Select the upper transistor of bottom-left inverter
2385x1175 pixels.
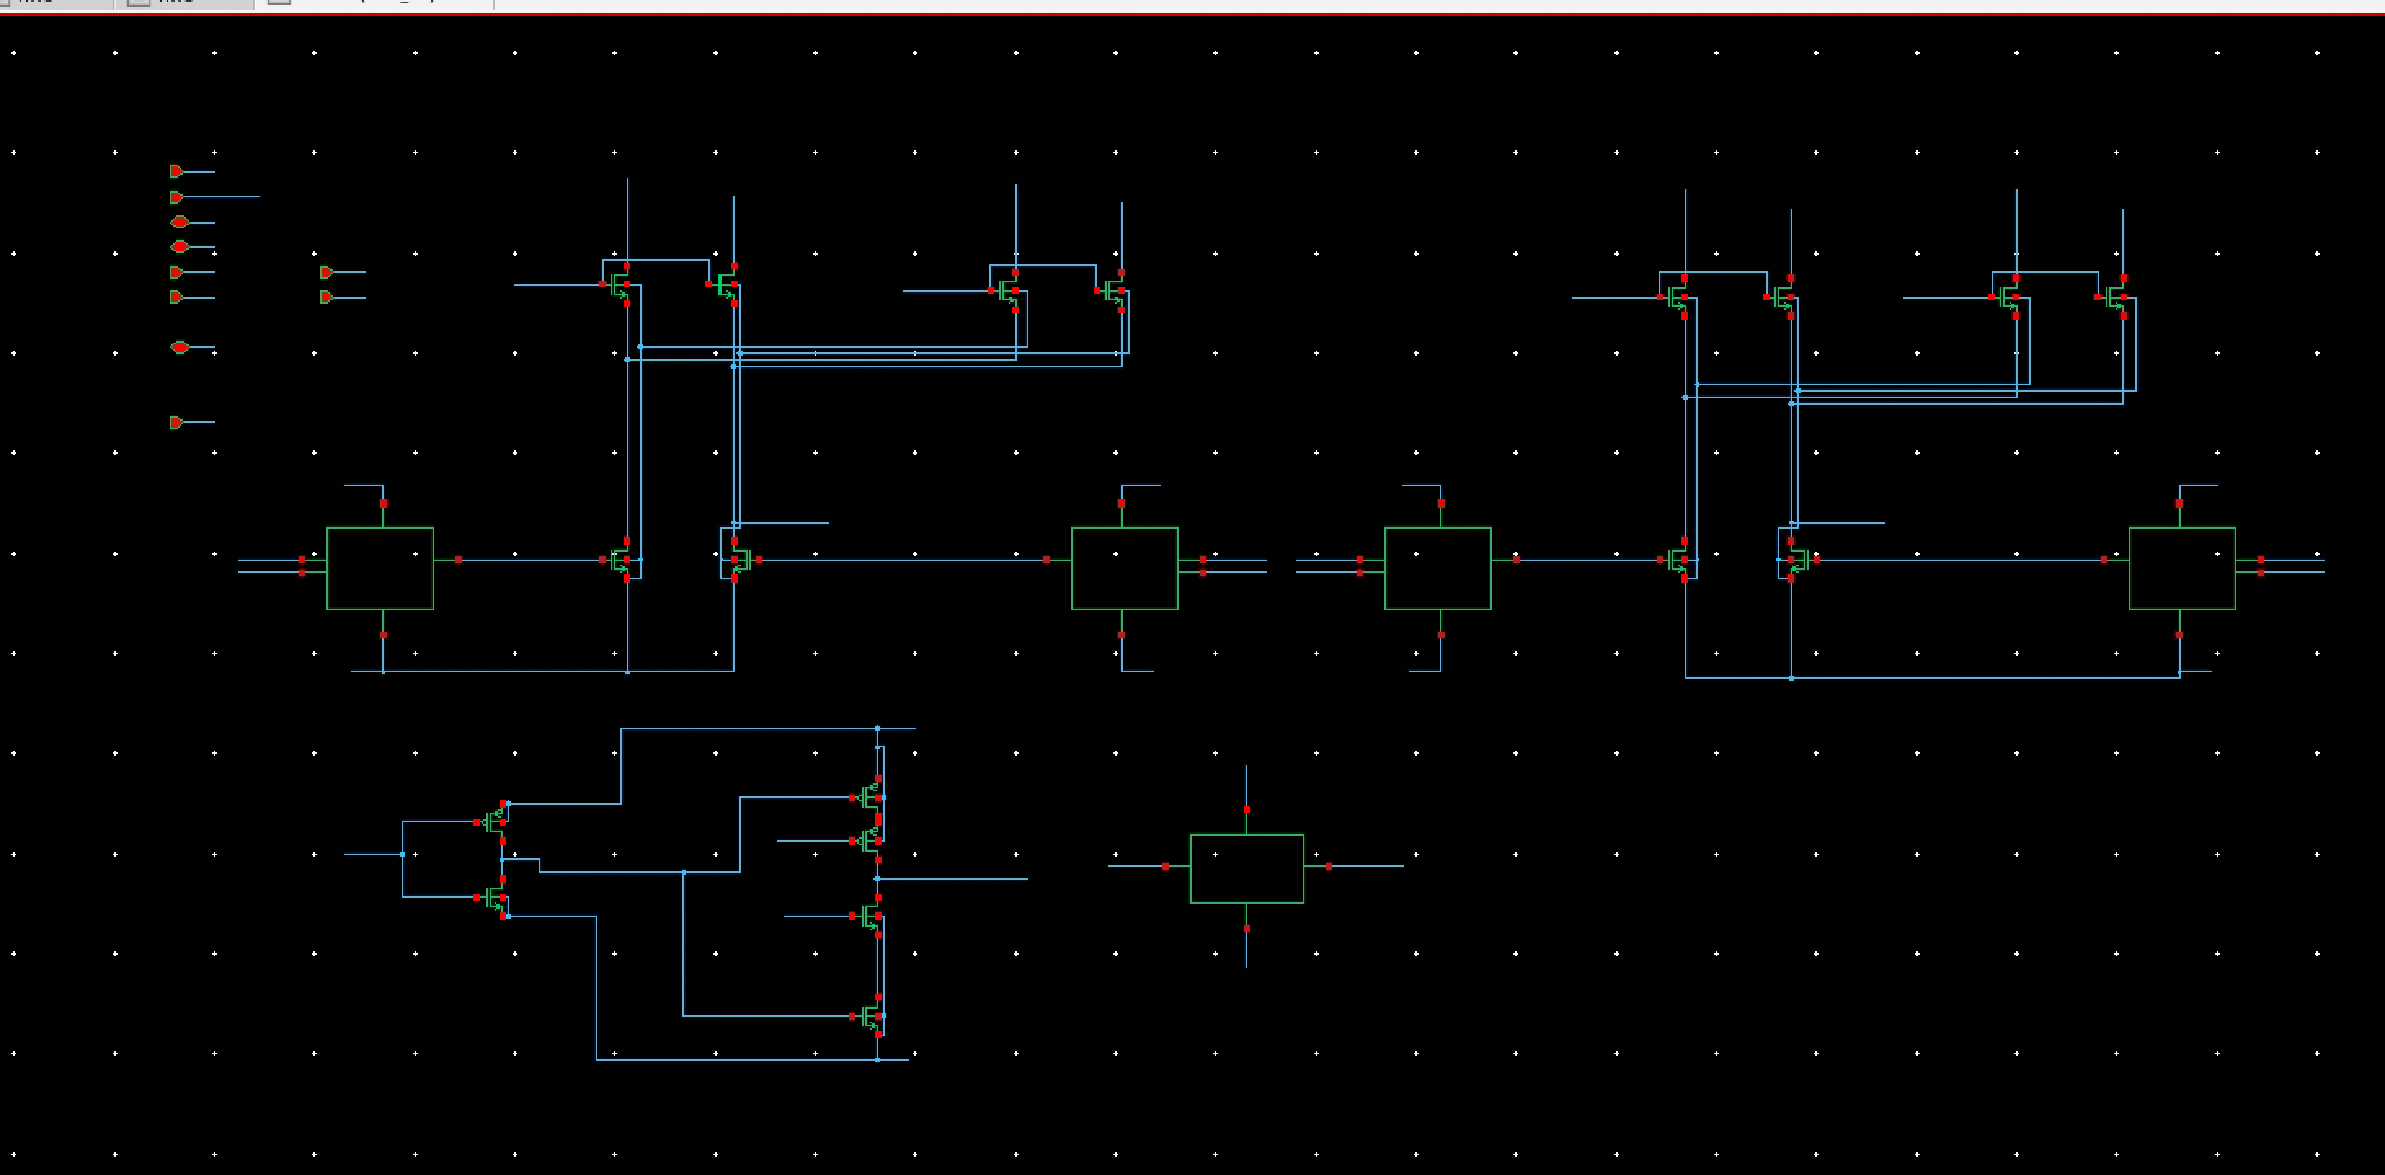(x=495, y=822)
